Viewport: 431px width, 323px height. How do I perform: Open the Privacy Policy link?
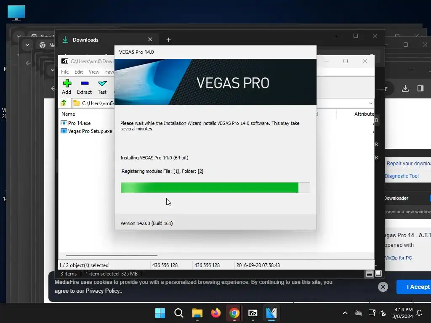point(103,291)
